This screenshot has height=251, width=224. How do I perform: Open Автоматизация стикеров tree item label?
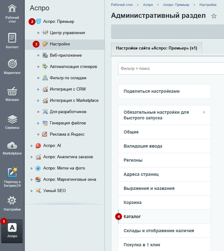[73, 66]
